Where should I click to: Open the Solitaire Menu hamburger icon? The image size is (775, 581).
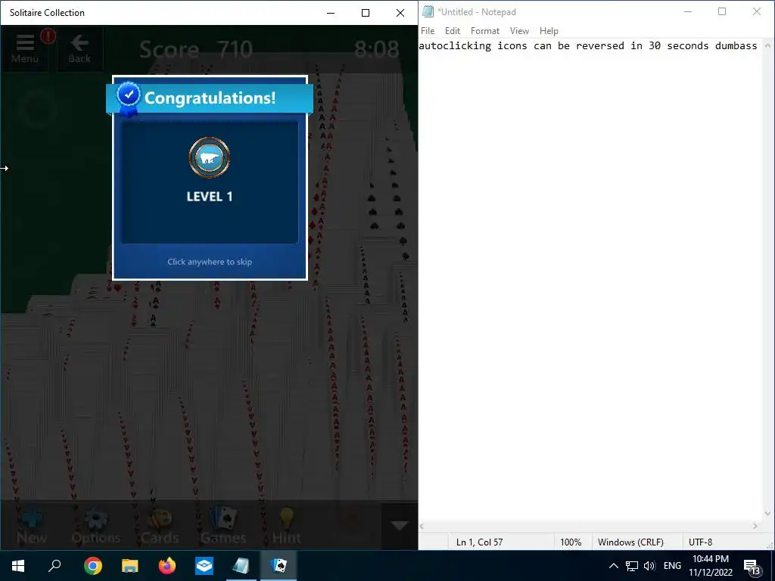pos(25,48)
